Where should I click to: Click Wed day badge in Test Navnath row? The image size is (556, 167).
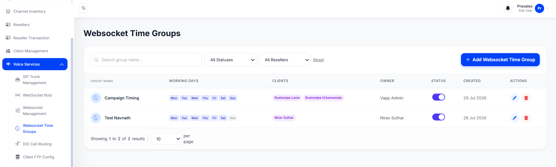click(195, 118)
